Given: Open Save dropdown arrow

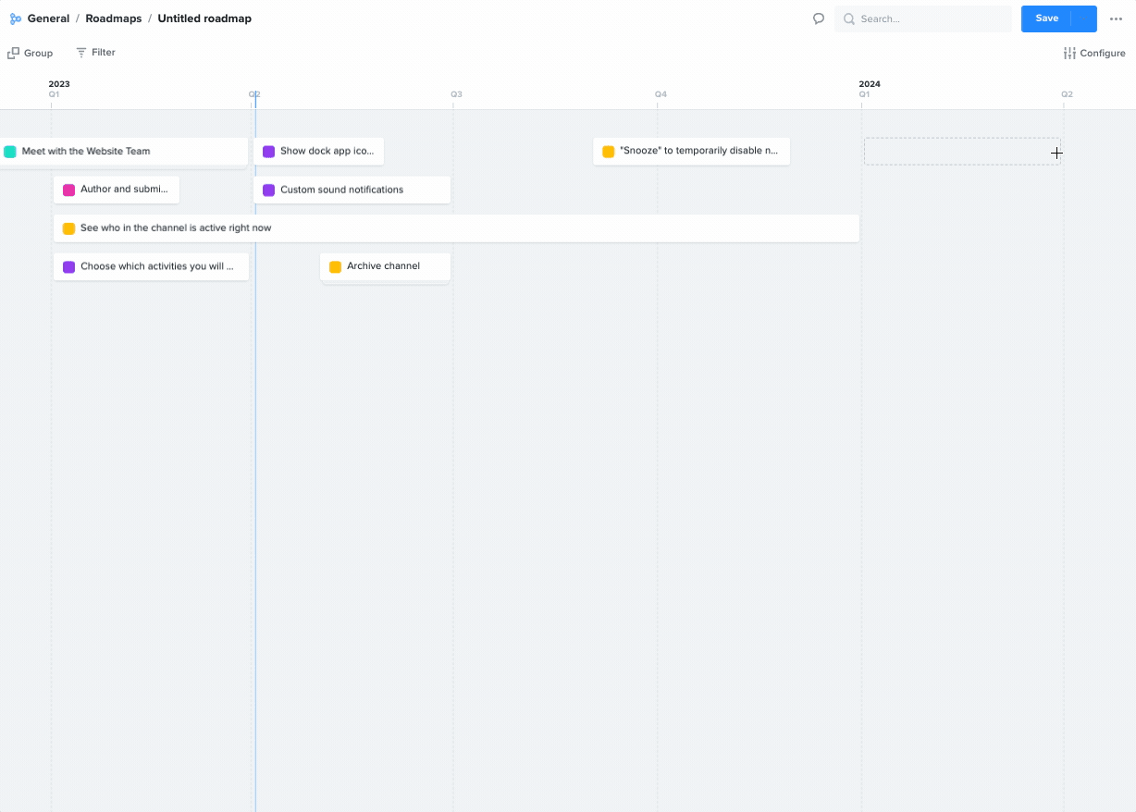Looking at the screenshot, I should click(1084, 18).
